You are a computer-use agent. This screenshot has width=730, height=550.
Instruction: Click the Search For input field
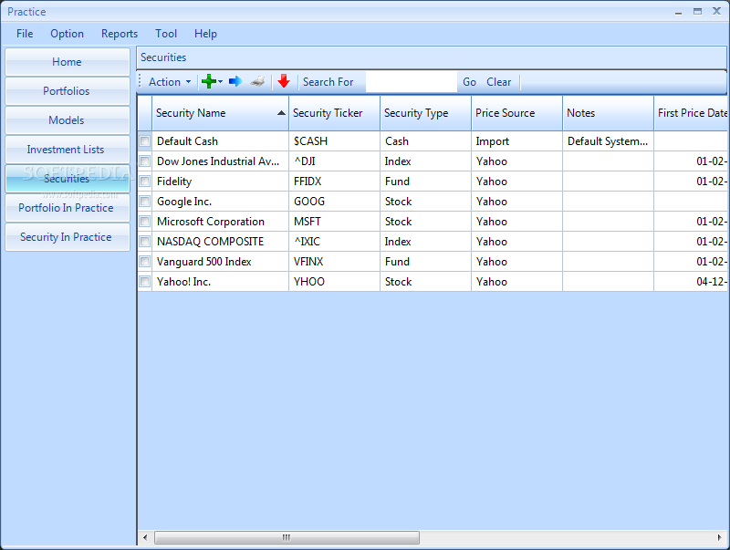pos(412,82)
